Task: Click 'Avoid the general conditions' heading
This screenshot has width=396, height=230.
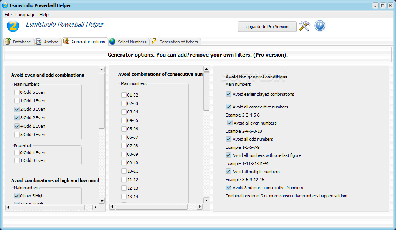Action: point(256,77)
